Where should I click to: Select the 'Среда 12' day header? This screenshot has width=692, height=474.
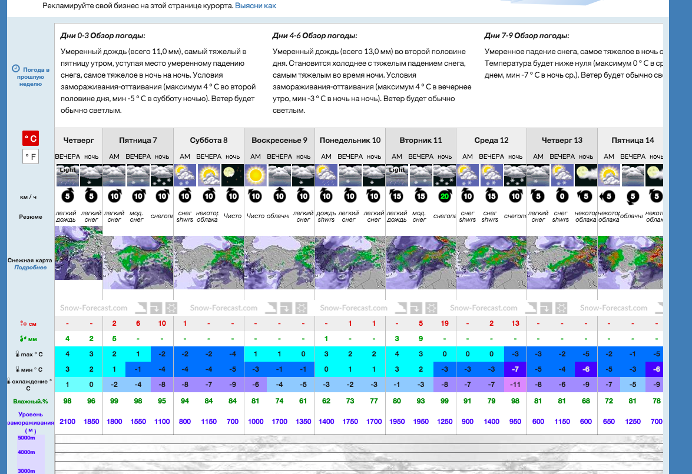pos(491,140)
